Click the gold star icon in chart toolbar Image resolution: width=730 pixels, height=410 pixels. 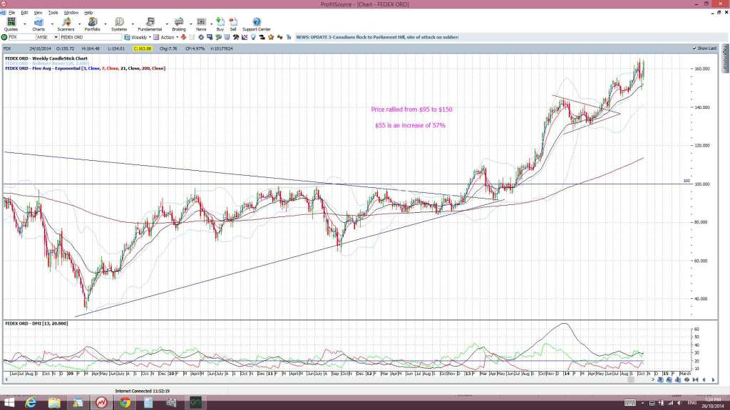(x=271, y=37)
